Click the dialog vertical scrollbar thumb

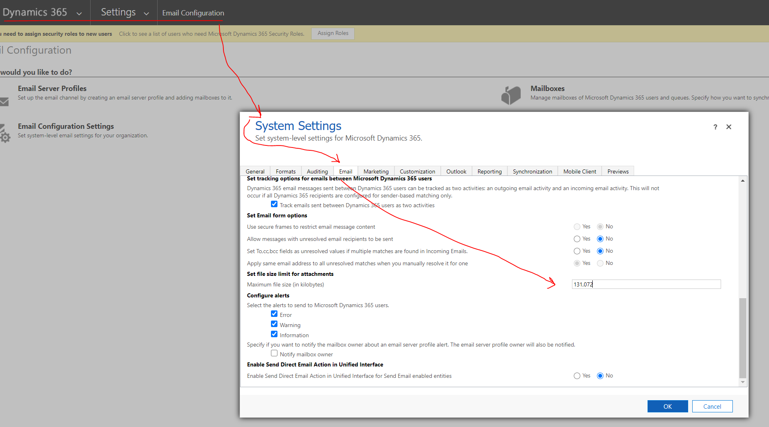[743, 338]
